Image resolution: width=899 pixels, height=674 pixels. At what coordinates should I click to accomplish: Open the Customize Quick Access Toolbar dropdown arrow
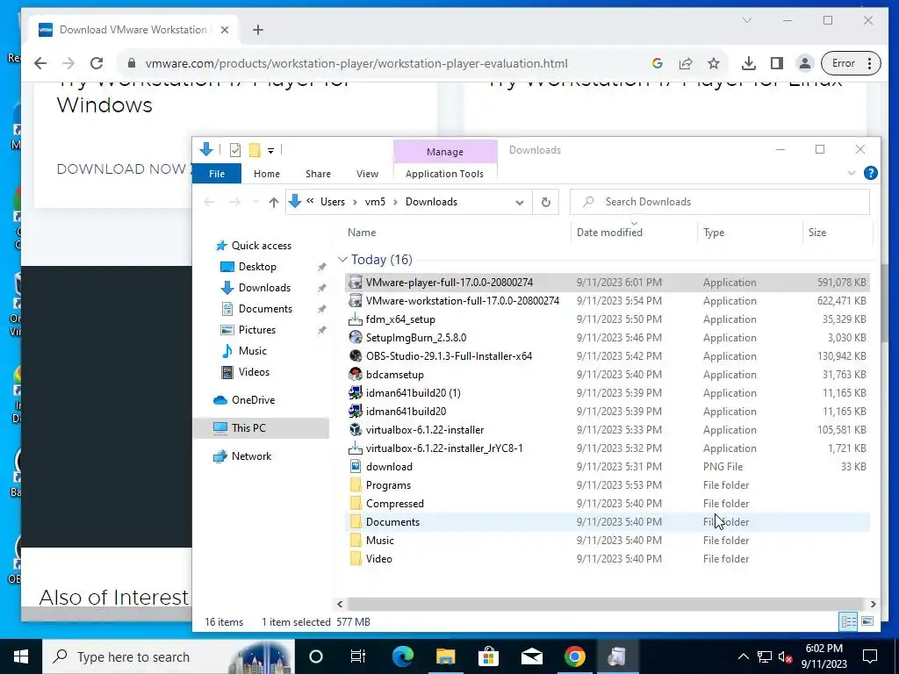coord(270,151)
